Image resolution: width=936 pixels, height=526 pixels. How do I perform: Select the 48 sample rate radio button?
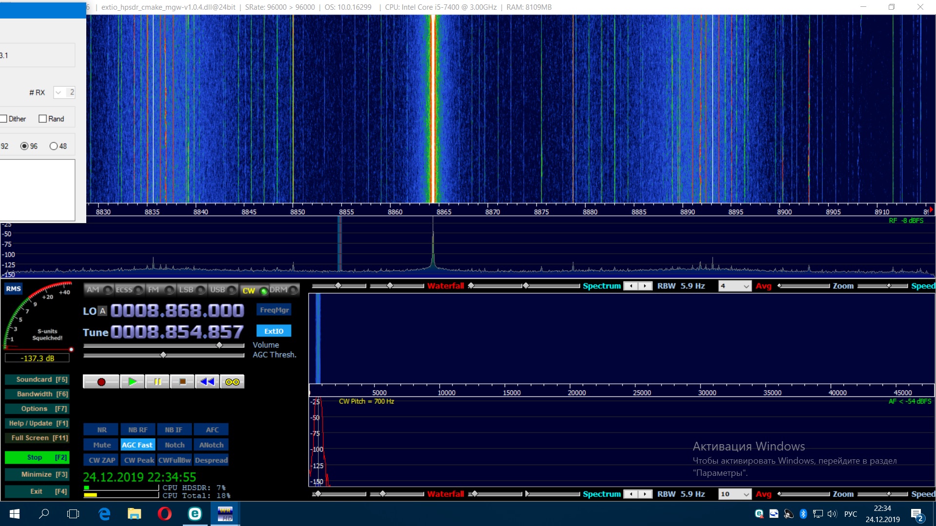coord(54,146)
